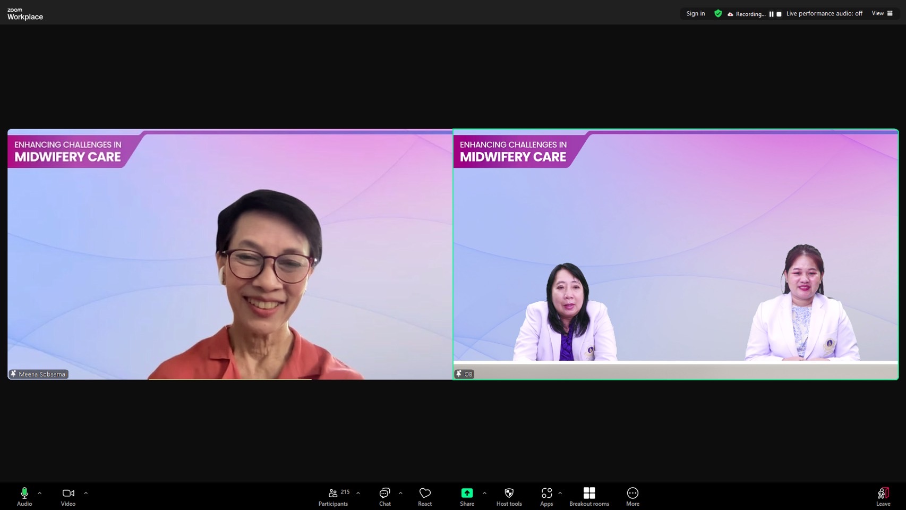Screen dimensions: 906x510
Task: Open the More options menu
Action: click(633, 496)
